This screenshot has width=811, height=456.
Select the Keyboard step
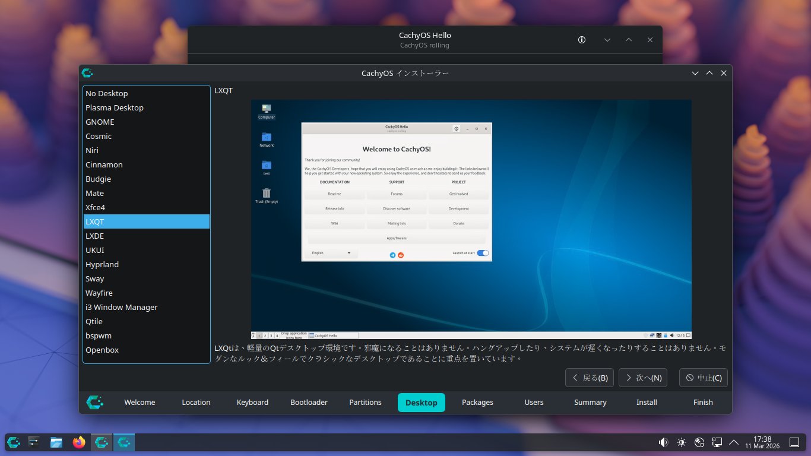(252, 403)
